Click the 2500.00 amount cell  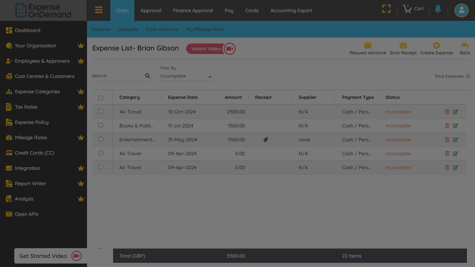(236, 112)
